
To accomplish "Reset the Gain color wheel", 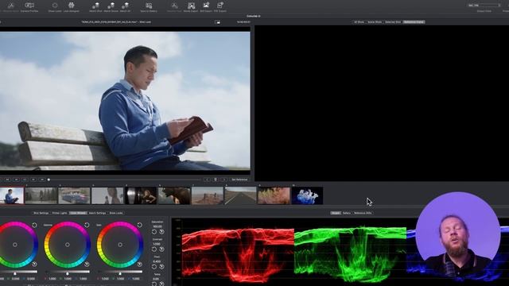I will pyautogui.click(x=140, y=225).
